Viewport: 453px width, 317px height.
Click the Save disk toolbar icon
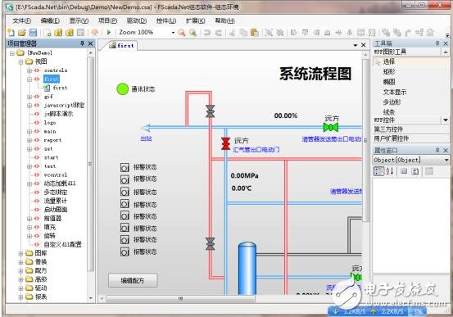tap(33, 33)
